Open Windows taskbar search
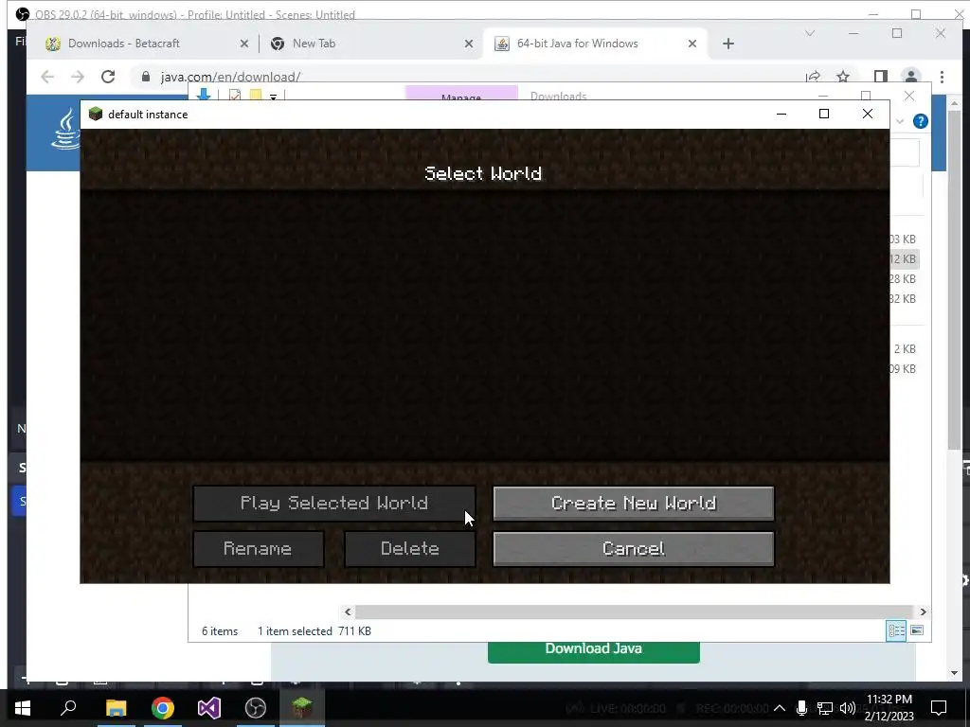 pos(68,708)
